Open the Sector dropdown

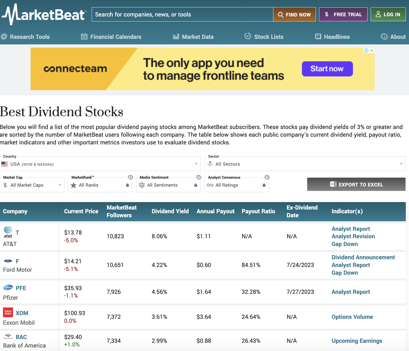pyautogui.click(x=305, y=164)
